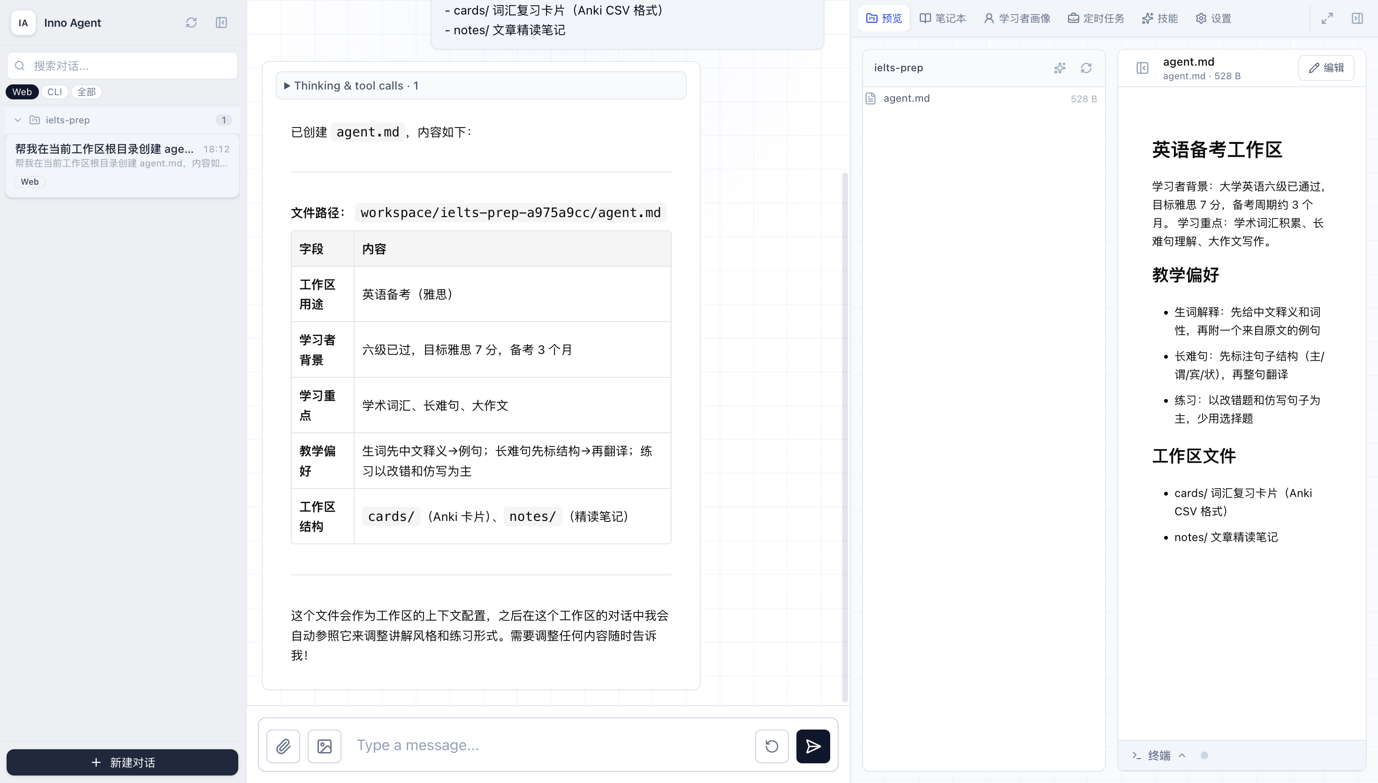This screenshot has height=783, width=1378.
Task: Click the ielts-prep folder icon in sidebar
Action: click(x=34, y=120)
